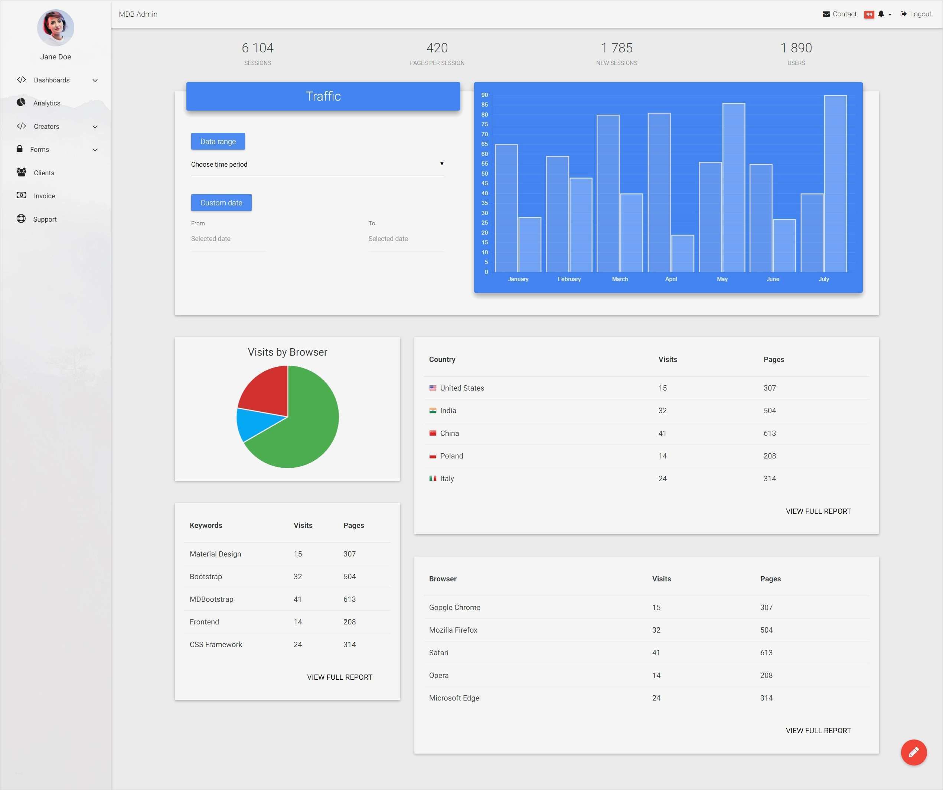
Task: Click the Invoice money icon
Action: (21, 195)
